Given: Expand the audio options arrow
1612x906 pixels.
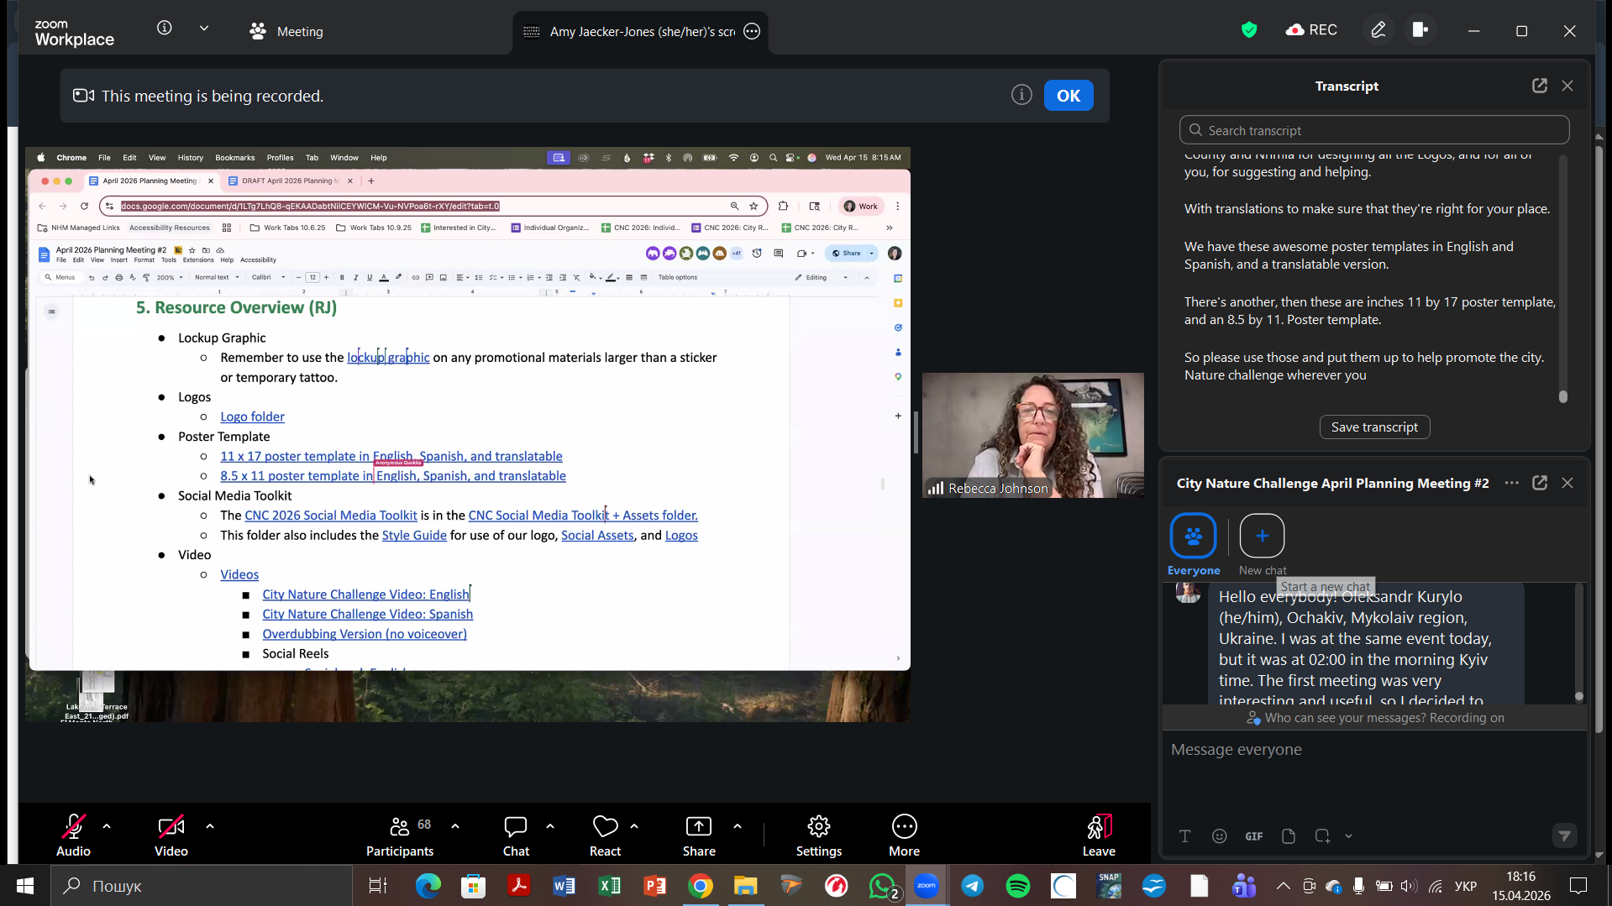Looking at the screenshot, I should tap(107, 826).
